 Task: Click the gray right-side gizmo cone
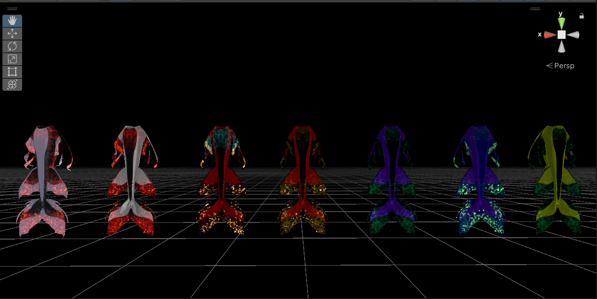tap(573, 35)
